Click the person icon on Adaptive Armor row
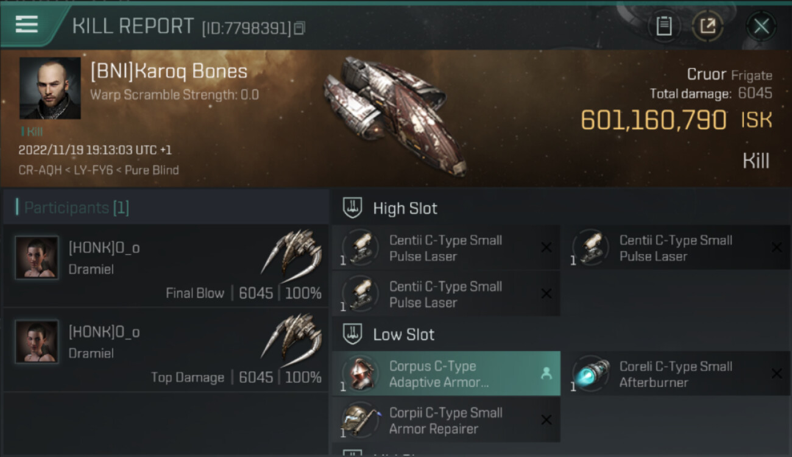792x457 pixels. point(546,374)
